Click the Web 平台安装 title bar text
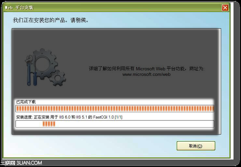Viewport: 241px width, 167px height. (19, 8)
